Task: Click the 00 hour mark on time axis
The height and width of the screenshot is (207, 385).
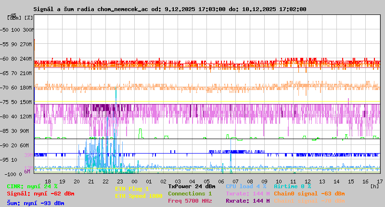Action: (x=135, y=181)
